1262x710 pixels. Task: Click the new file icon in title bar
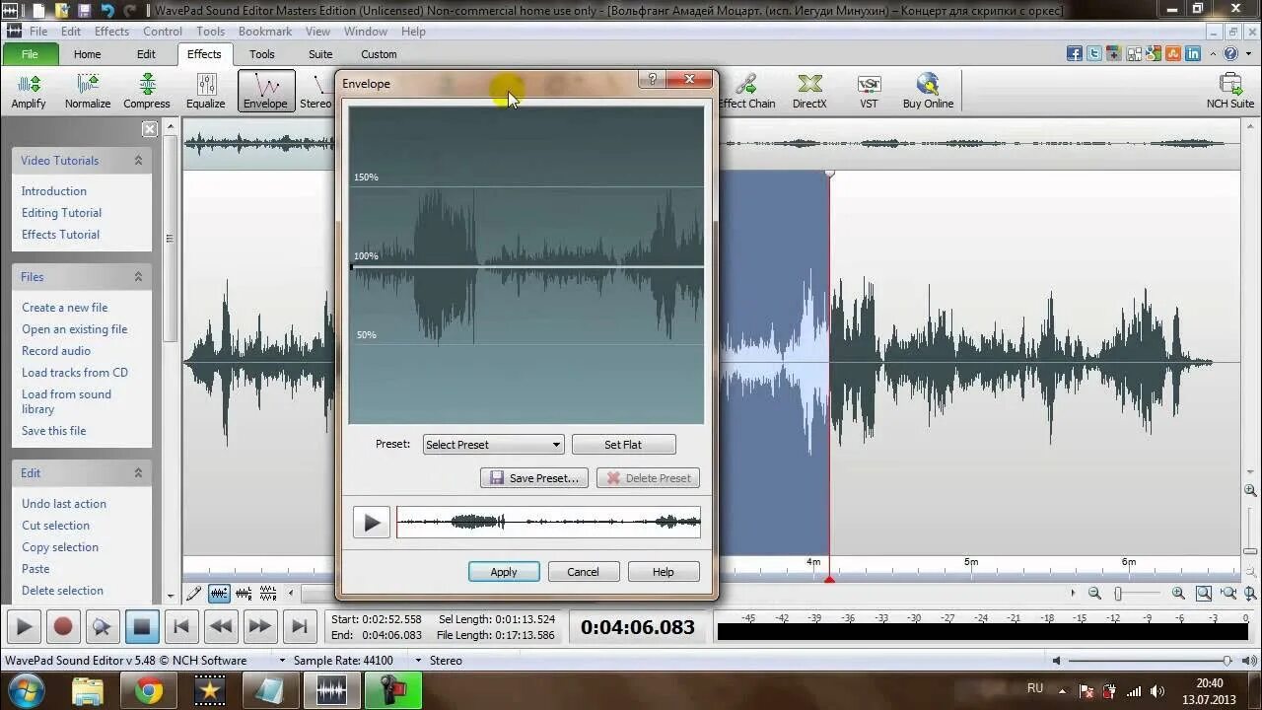[x=37, y=11]
